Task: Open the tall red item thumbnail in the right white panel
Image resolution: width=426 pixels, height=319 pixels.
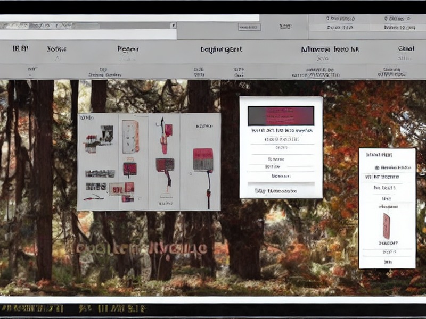Action: pos(387,226)
